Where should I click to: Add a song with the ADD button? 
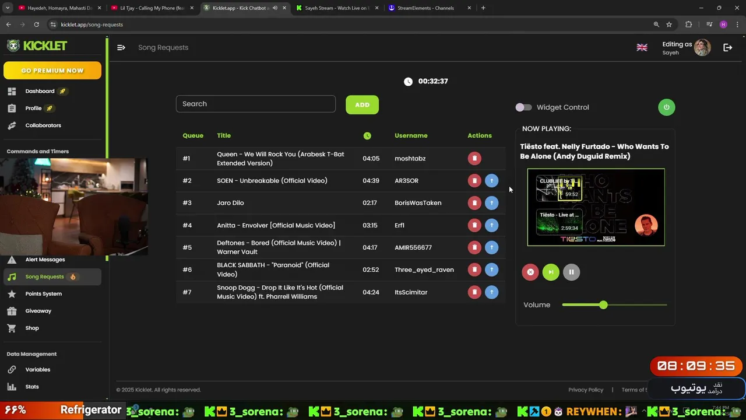(362, 104)
